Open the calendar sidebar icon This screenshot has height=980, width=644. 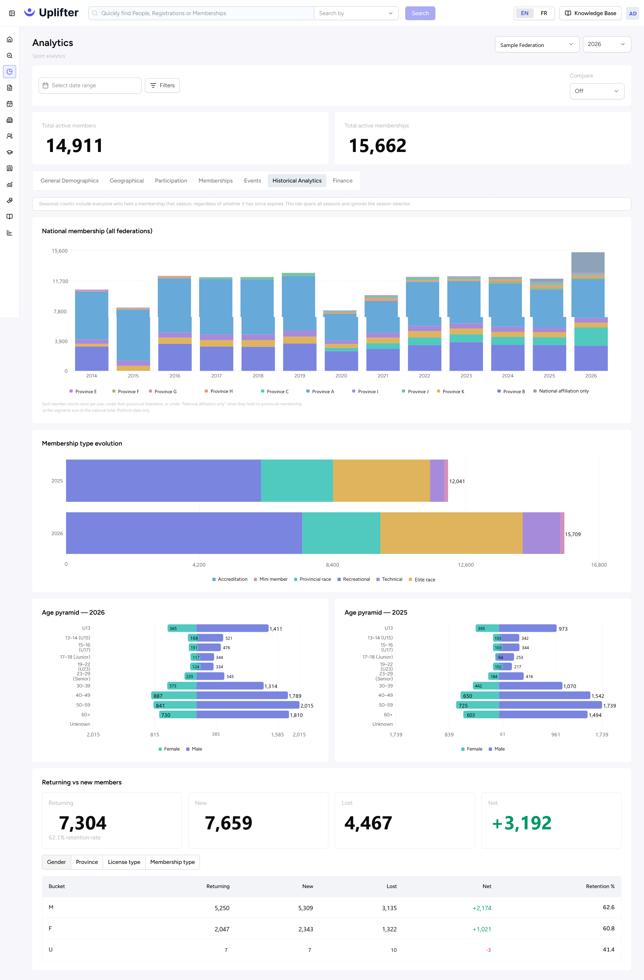[9, 104]
